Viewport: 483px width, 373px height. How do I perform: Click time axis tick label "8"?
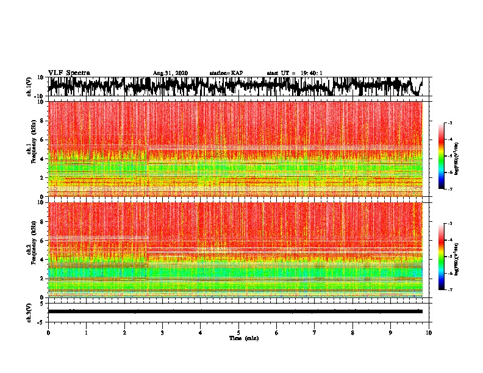point(352,333)
